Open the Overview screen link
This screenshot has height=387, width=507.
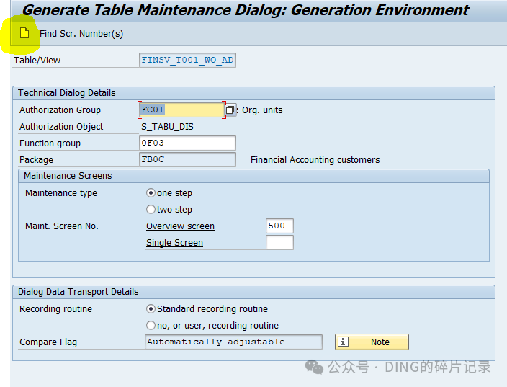(x=180, y=226)
